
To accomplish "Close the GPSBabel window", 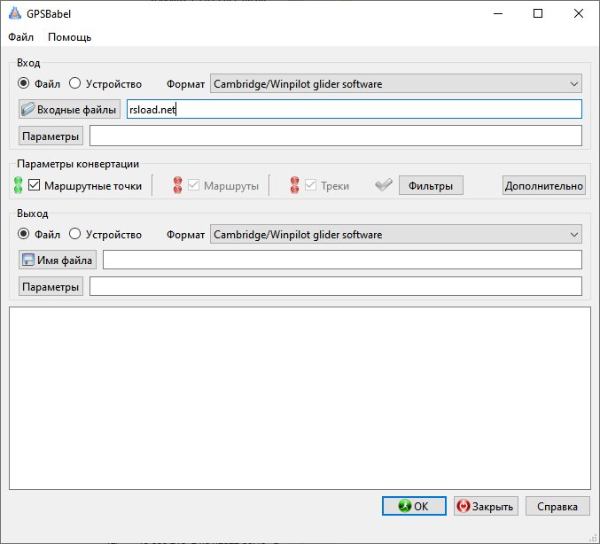I will [x=579, y=14].
